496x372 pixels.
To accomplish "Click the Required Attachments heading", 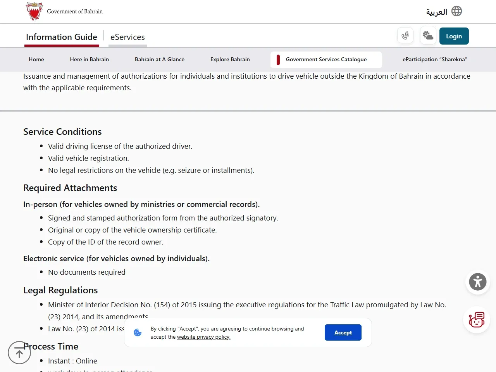I will 70,188.
